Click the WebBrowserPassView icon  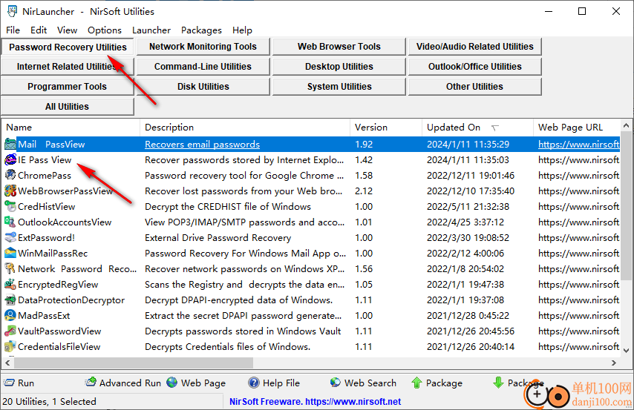(10, 191)
